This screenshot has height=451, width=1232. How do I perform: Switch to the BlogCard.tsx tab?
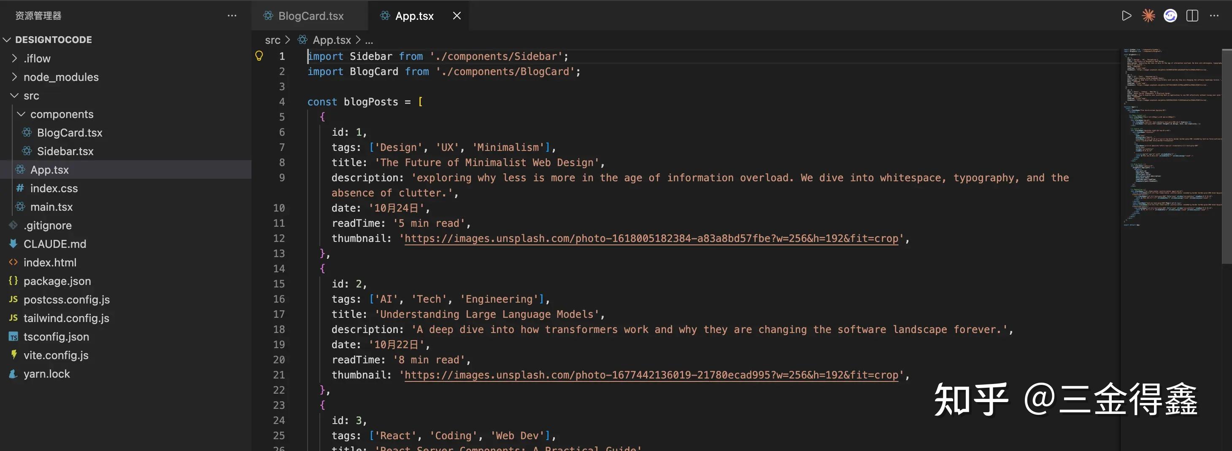point(310,16)
